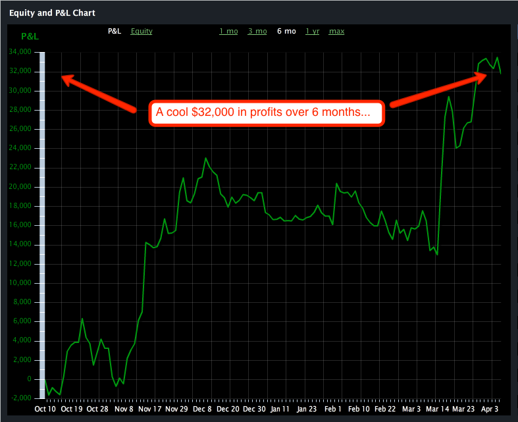Screen dimensions: 518x422
Task: Click the 10,000 y-axis label
Action: click(x=20, y=282)
